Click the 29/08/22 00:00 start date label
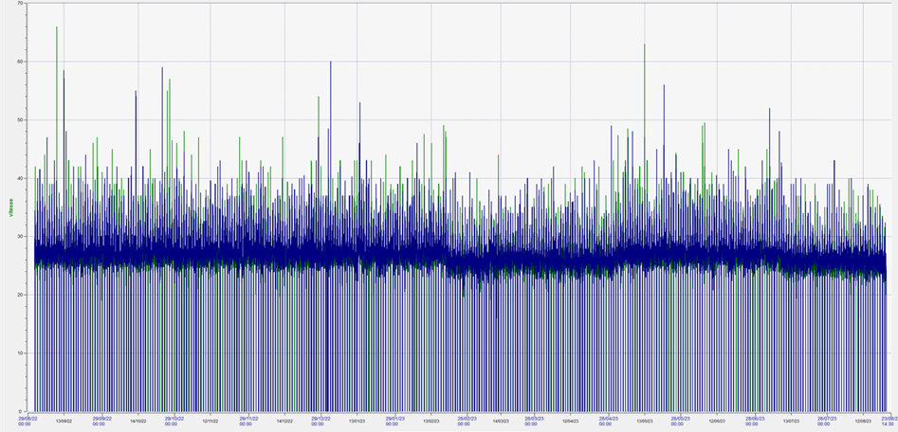898x432 pixels. [x=25, y=420]
